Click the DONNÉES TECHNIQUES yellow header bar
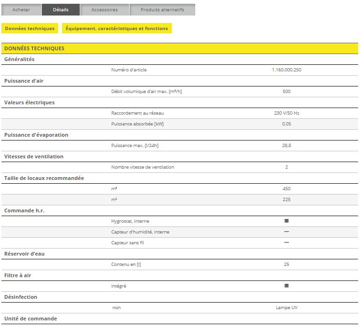360x327 pixels. click(180, 48)
